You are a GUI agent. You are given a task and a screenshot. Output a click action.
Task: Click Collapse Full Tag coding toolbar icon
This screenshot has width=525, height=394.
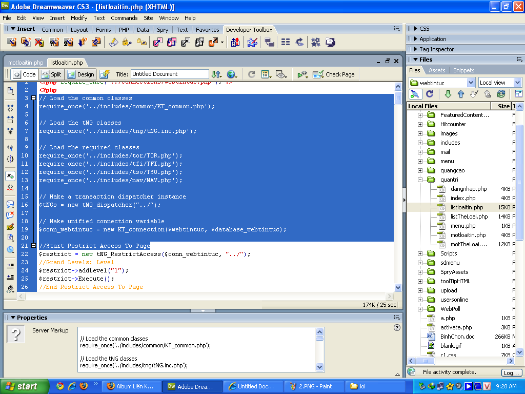10,108
